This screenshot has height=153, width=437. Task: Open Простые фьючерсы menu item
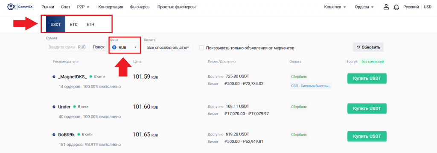click(176, 7)
